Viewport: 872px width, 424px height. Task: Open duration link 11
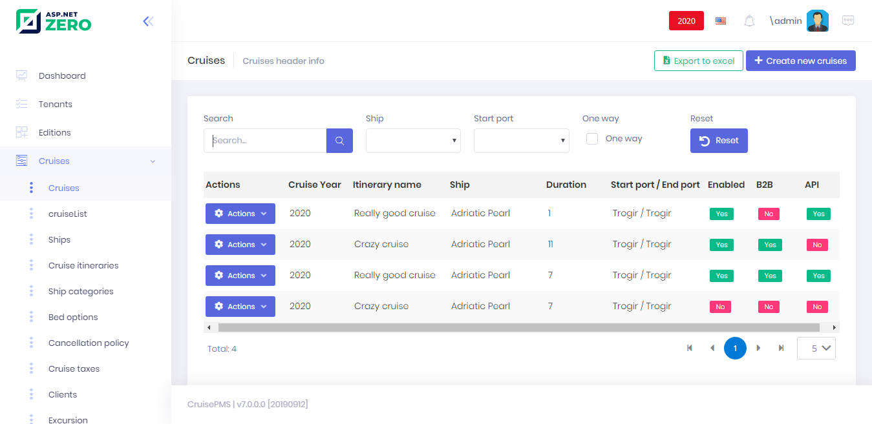(551, 244)
